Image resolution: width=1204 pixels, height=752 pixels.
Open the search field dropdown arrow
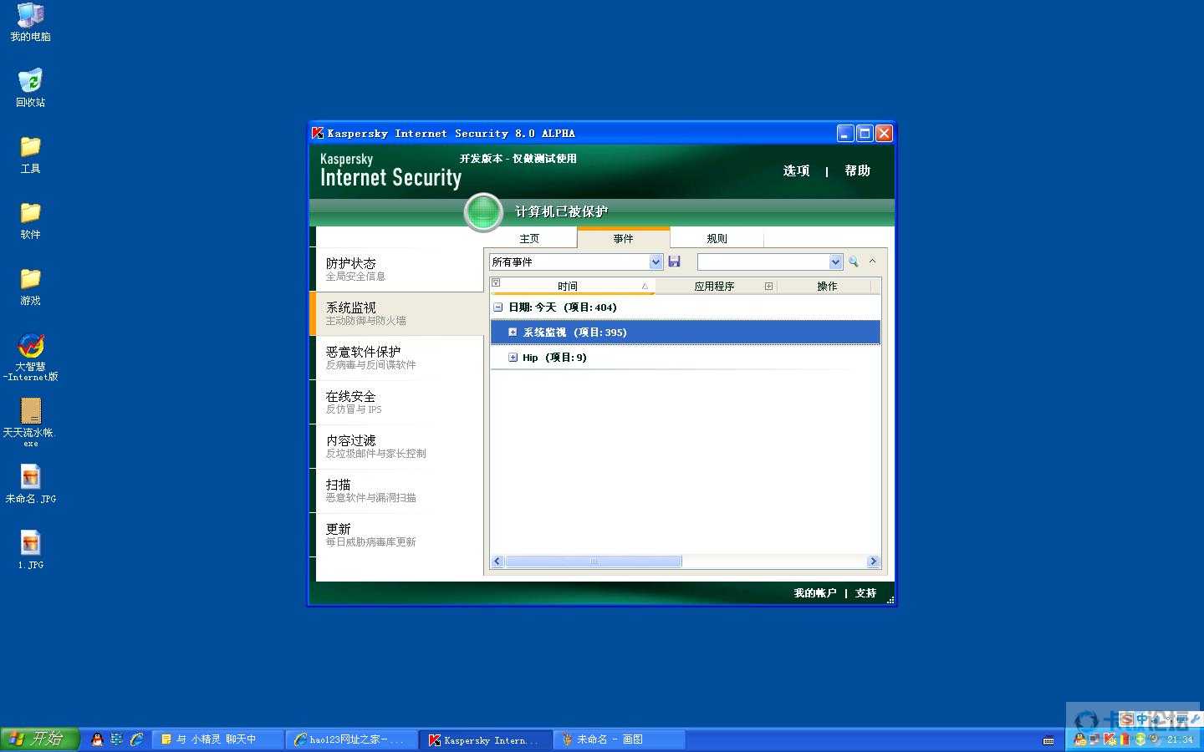click(835, 262)
